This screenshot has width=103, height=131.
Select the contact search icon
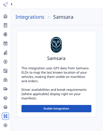click(x=5, y=71)
